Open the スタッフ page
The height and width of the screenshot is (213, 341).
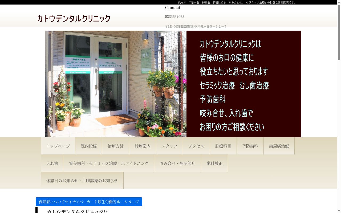coord(169,146)
